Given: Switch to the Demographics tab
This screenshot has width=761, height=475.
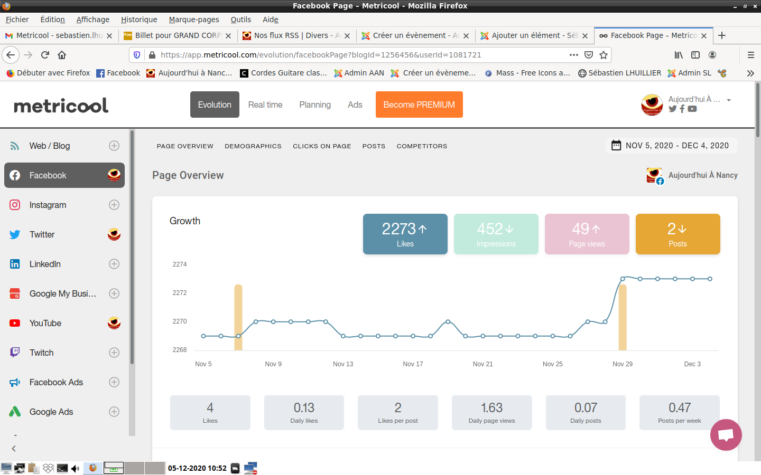Looking at the screenshot, I should click(253, 146).
